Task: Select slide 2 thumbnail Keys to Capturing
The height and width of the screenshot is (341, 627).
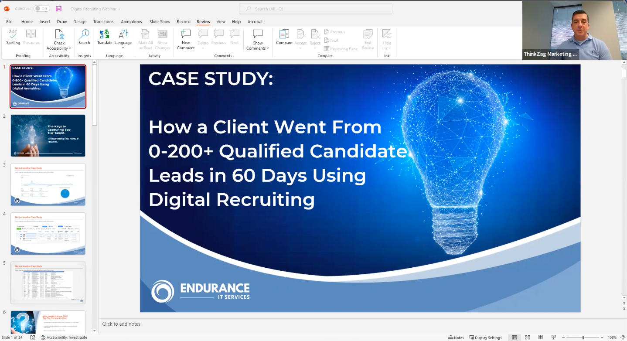Action: (48, 136)
